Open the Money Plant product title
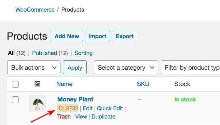The image size is (220, 125). tap(75, 99)
